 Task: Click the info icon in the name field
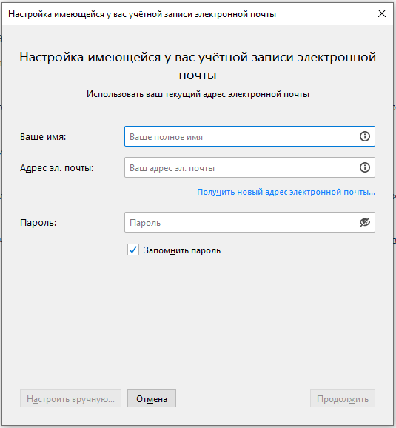pos(365,136)
